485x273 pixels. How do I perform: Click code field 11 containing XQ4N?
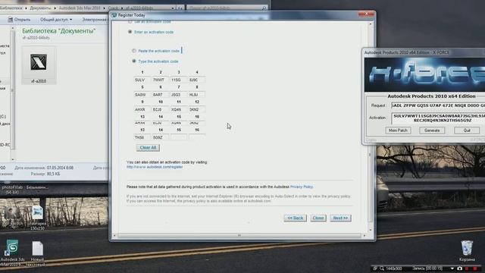[179, 109]
